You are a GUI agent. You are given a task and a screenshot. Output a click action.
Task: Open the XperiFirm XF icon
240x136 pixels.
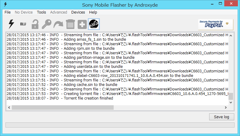point(94,24)
